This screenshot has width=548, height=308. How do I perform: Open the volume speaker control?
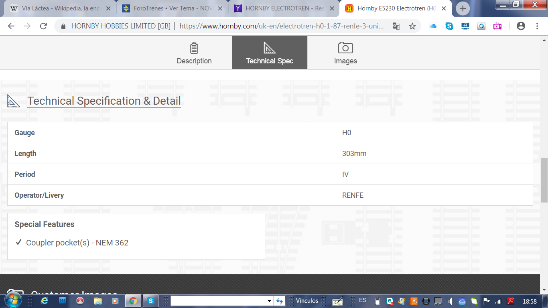pos(451,301)
